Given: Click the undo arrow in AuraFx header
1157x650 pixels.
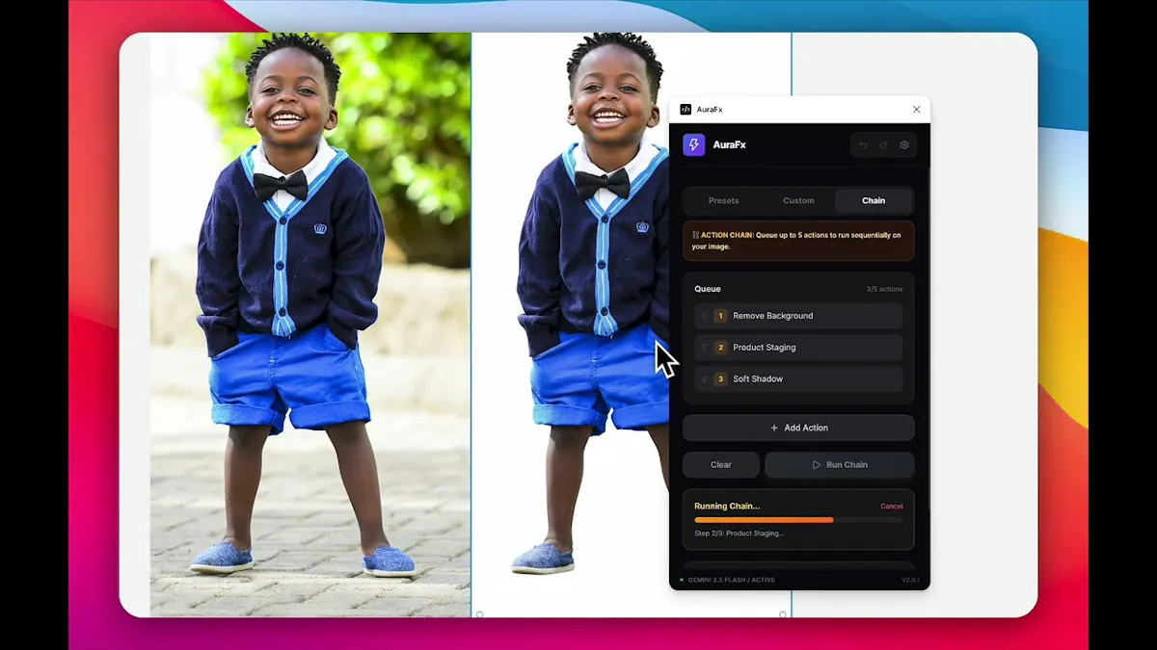Looking at the screenshot, I should [863, 145].
